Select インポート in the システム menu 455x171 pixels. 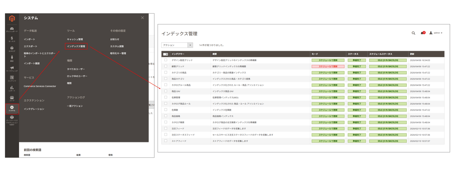click(30, 39)
